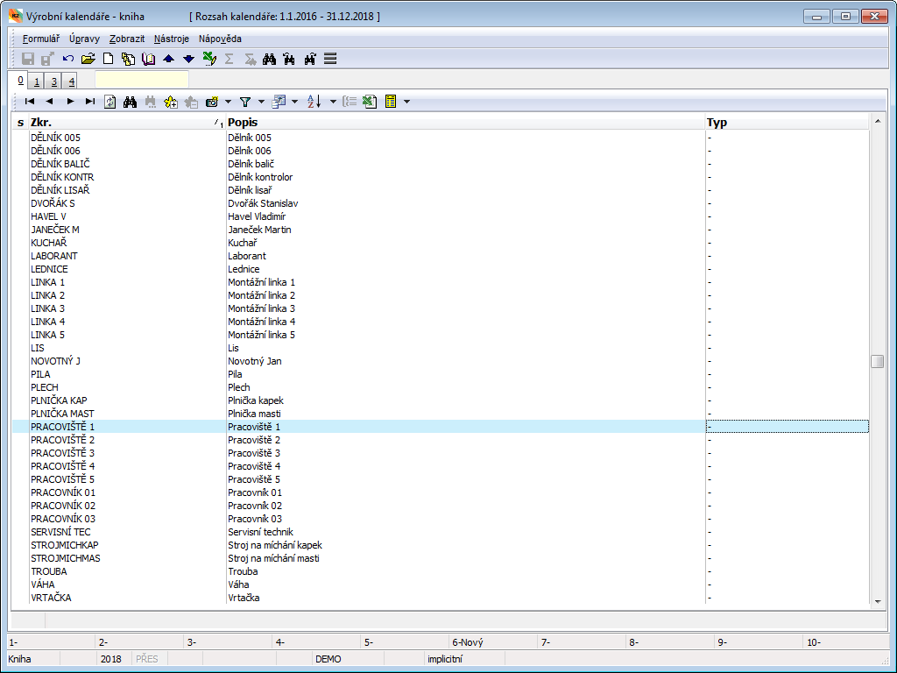This screenshot has width=897, height=673.
Task: Click the new blank page icon
Action: click(109, 59)
